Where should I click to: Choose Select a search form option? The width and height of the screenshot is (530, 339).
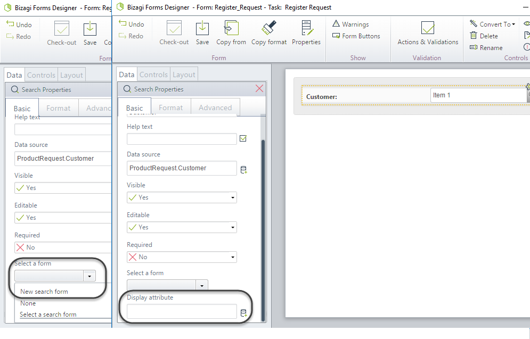click(x=48, y=315)
